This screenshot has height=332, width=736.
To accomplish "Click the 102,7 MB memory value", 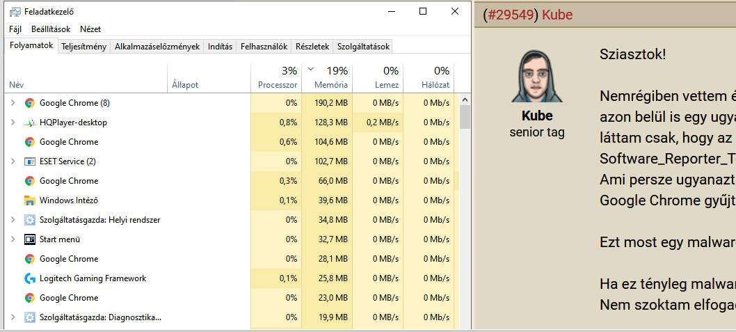I will click(x=330, y=161).
